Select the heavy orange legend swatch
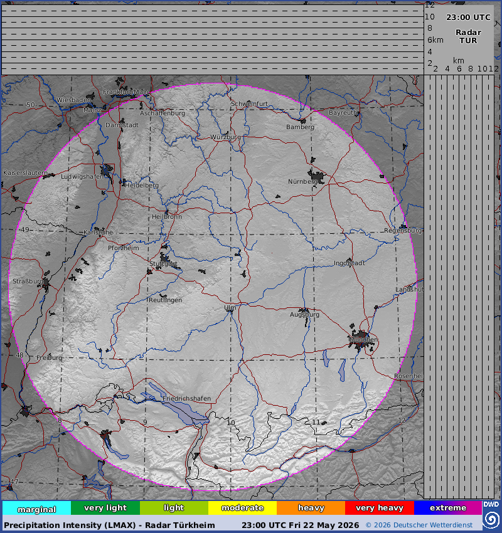This screenshot has height=533, width=502. click(x=311, y=508)
